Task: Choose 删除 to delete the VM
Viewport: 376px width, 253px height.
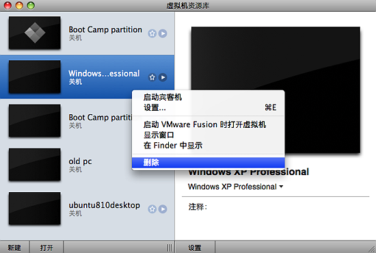Action: tap(208, 162)
